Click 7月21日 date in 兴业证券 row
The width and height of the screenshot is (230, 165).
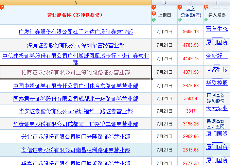tap(164, 136)
